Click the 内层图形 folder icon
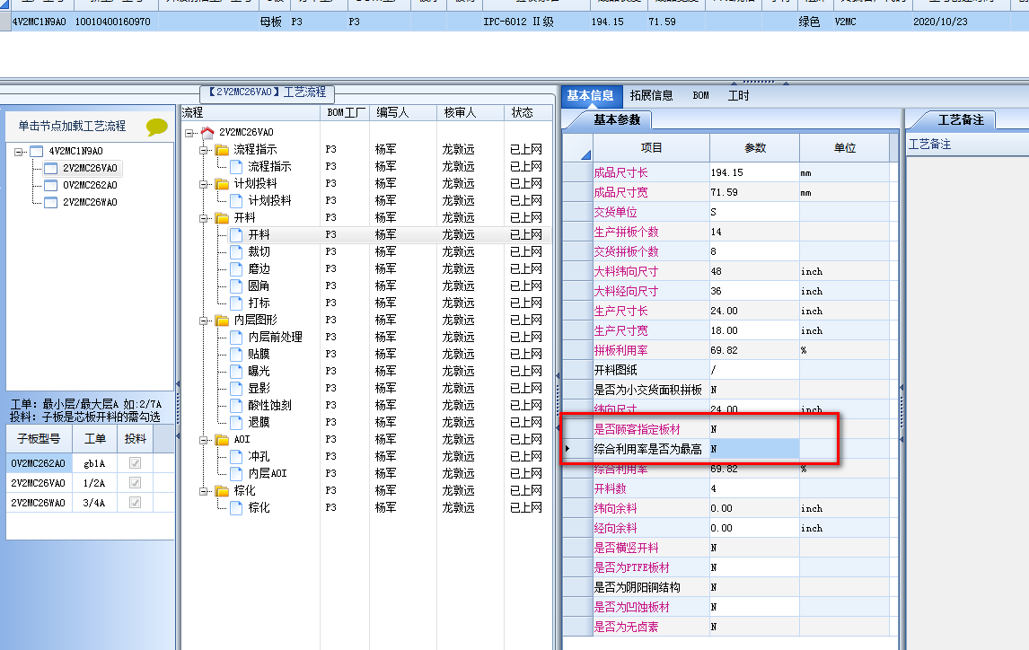This screenshot has height=650, width=1029. (x=223, y=321)
